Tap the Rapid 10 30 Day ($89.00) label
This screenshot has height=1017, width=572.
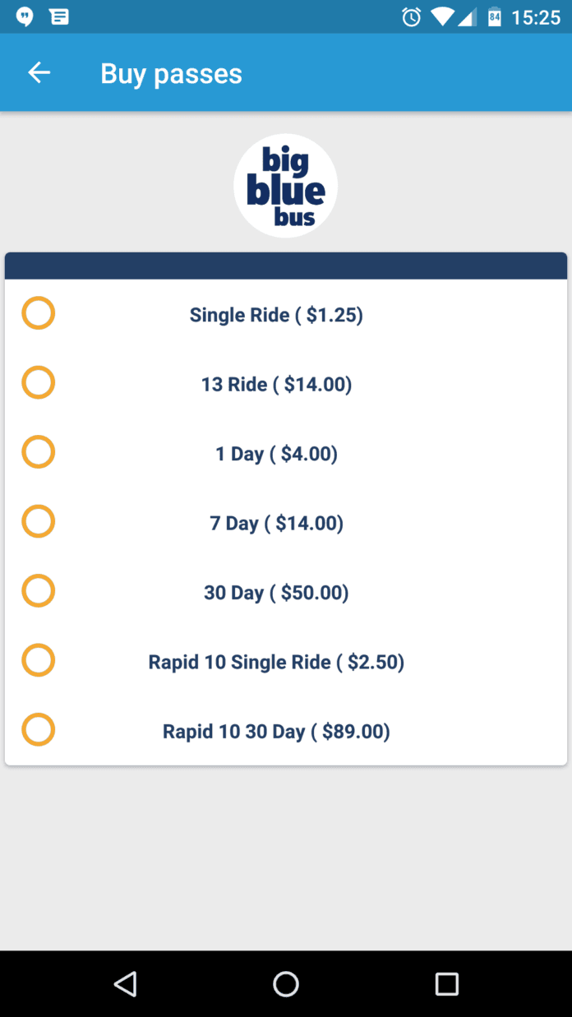(276, 732)
